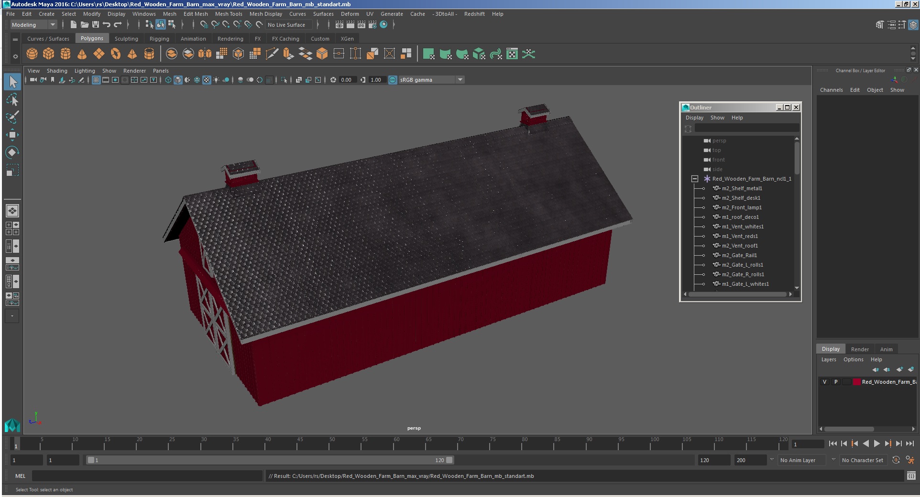Click create new layer icon in Layer Editor
Screen dimensions: 920x497
899,369
